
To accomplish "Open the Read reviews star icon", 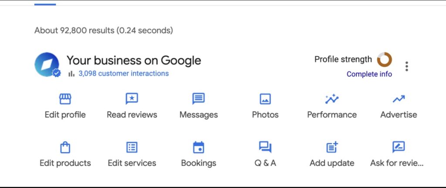I will pyautogui.click(x=132, y=99).
